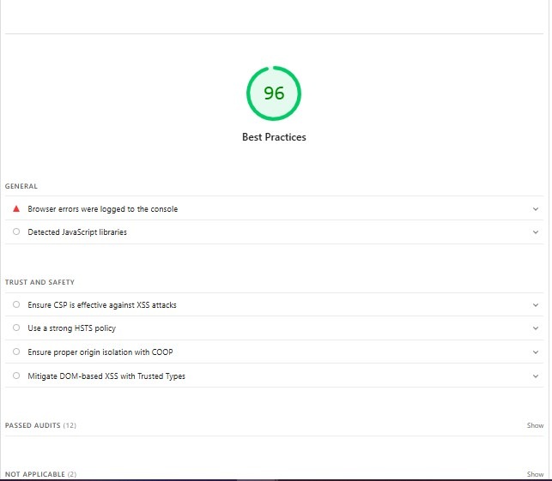552x481 pixels.
Task: Click the 96 score gauge circle
Action: point(274,93)
